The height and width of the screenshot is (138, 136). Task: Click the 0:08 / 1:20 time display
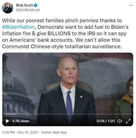(106, 121)
